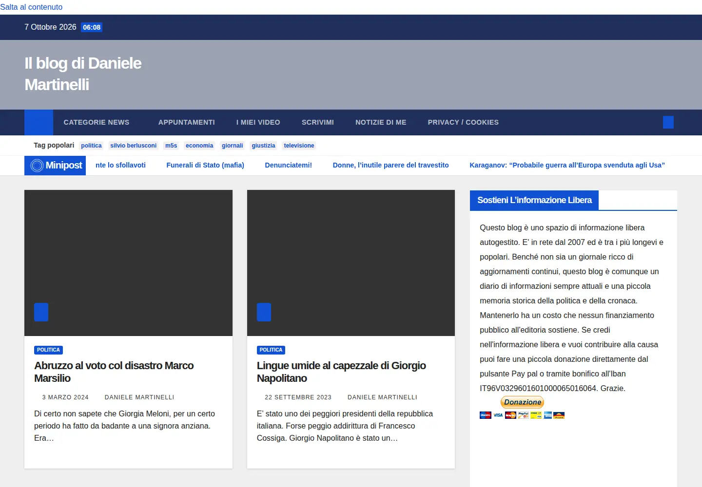Open the 'Denunciatemi!' minipost
The height and width of the screenshot is (487, 702).
(x=289, y=165)
